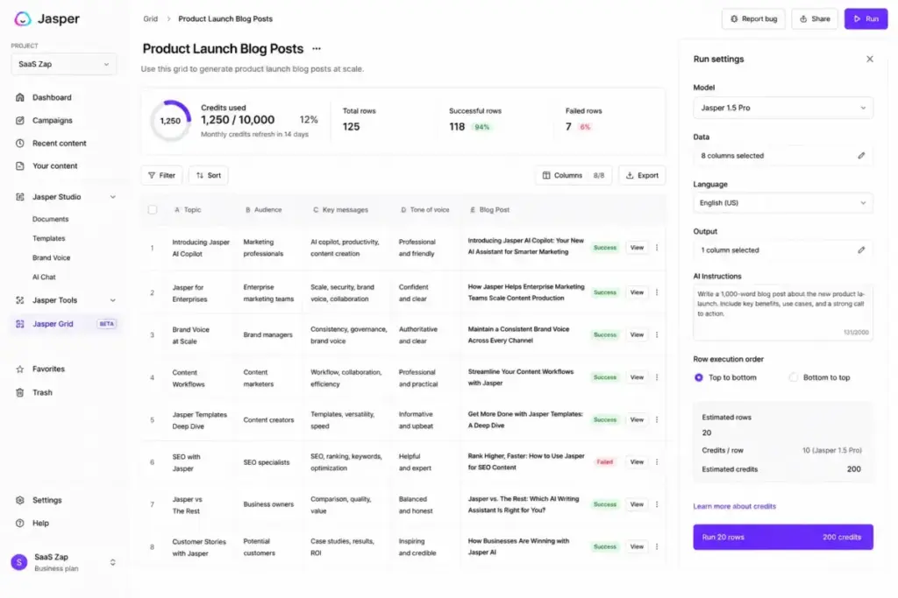Screen dimensions: 898x598
Task: Click the Jasper Grid icon
Action: click(x=20, y=324)
